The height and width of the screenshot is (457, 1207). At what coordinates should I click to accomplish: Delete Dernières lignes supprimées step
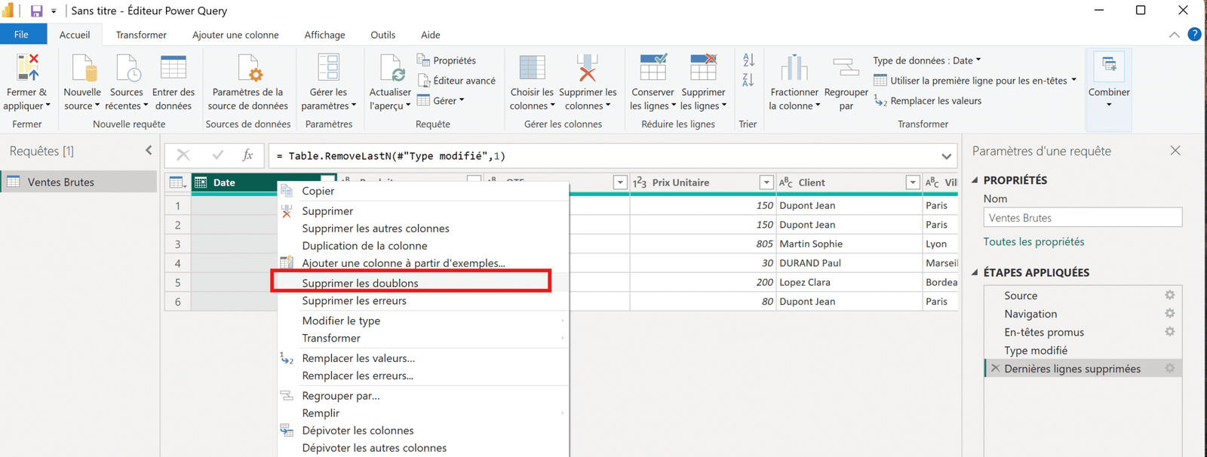click(996, 368)
